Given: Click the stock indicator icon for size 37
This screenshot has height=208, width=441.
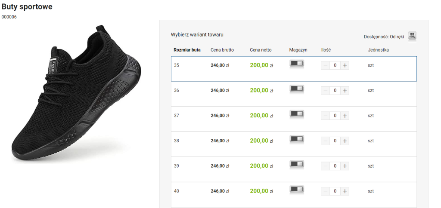Looking at the screenshot, I should (297, 114).
